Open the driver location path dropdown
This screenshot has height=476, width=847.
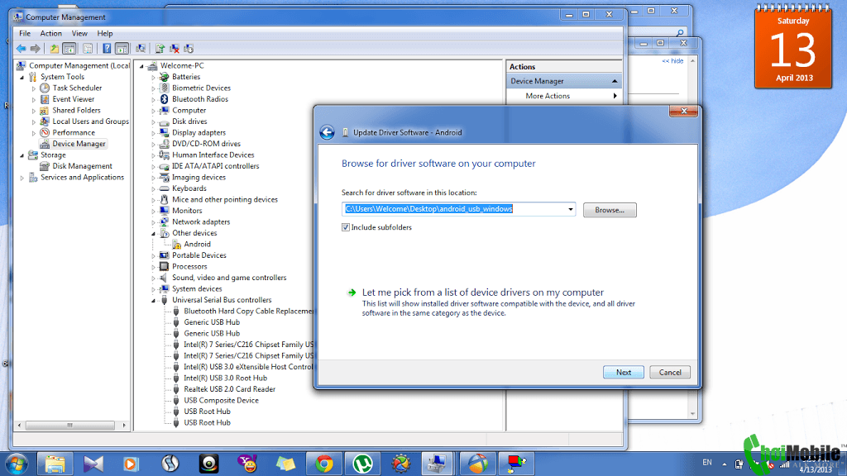tap(571, 210)
